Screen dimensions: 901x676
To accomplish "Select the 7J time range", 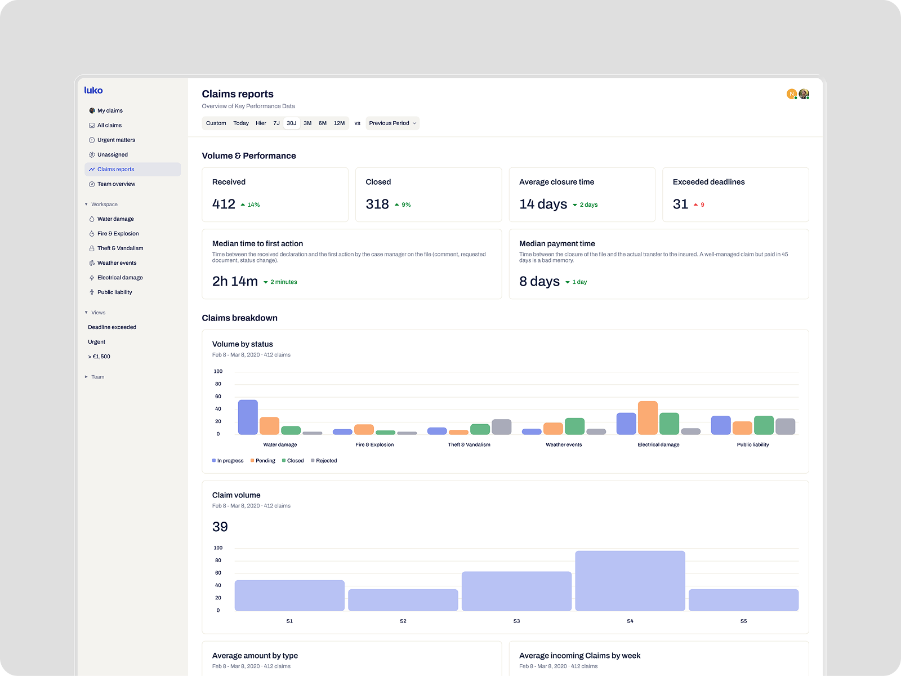I will click(276, 123).
